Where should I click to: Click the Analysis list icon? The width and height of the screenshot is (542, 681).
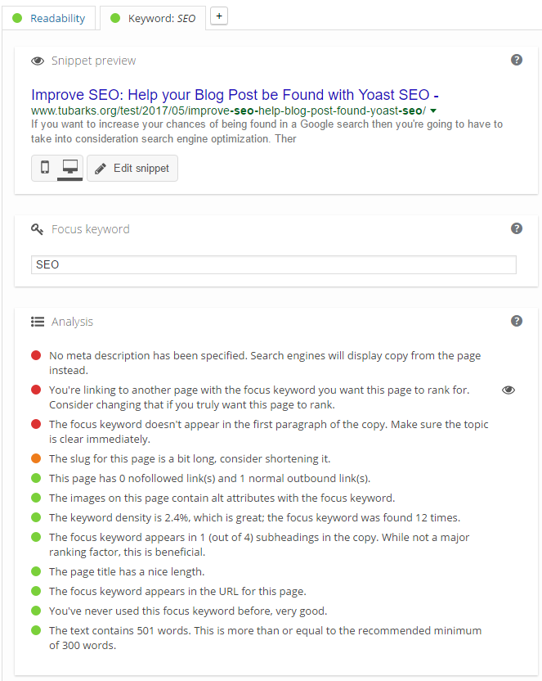point(38,322)
